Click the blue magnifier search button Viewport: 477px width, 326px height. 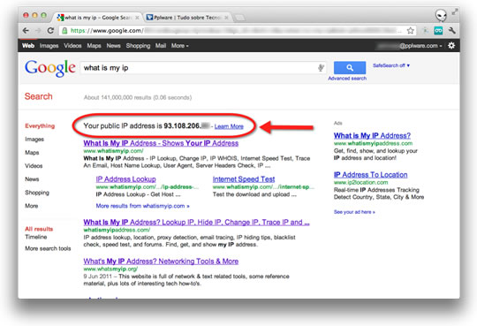coord(350,67)
